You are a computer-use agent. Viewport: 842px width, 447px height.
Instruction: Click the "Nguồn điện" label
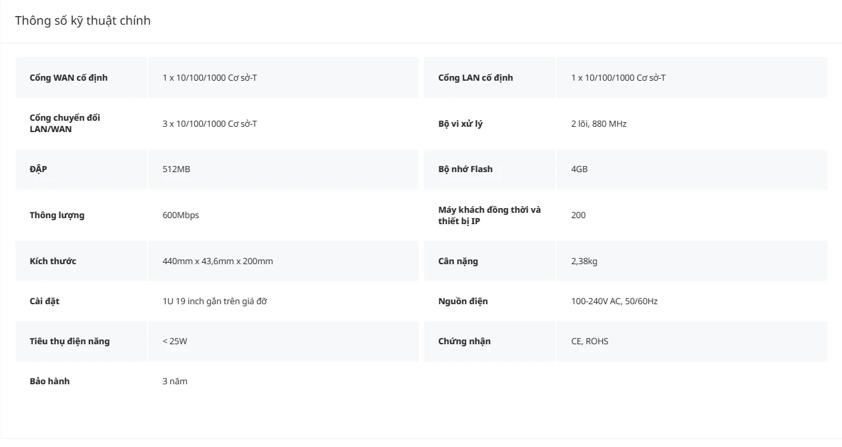[x=463, y=301]
